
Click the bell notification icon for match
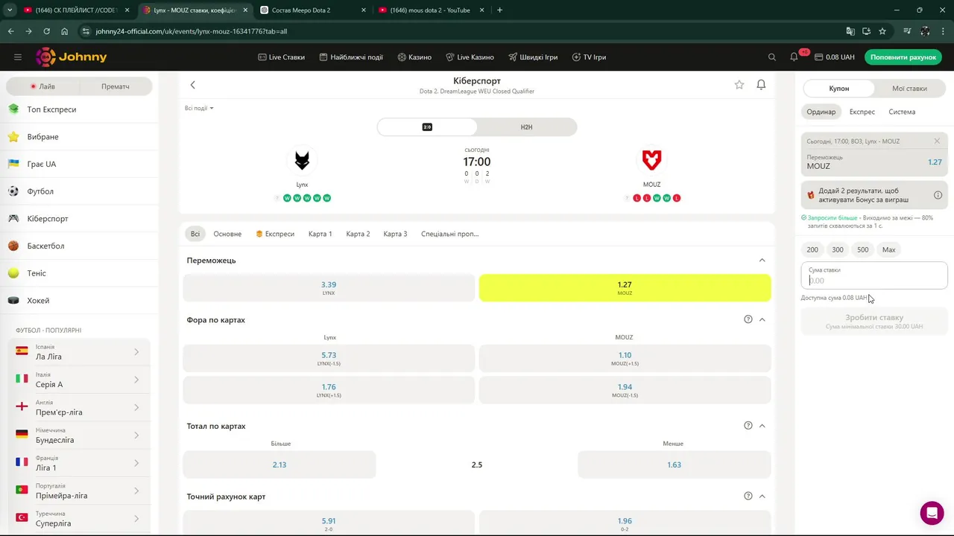point(761,85)
